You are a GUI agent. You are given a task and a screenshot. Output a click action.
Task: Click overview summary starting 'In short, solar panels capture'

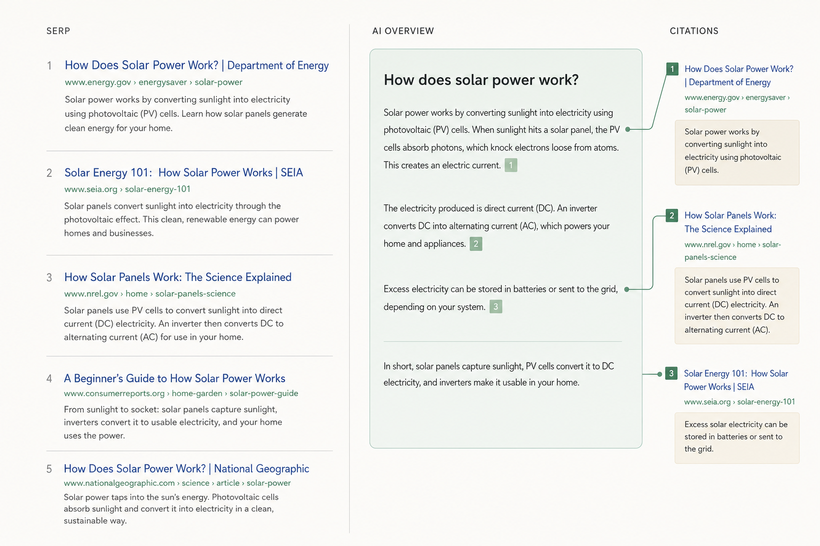point(499,374)
